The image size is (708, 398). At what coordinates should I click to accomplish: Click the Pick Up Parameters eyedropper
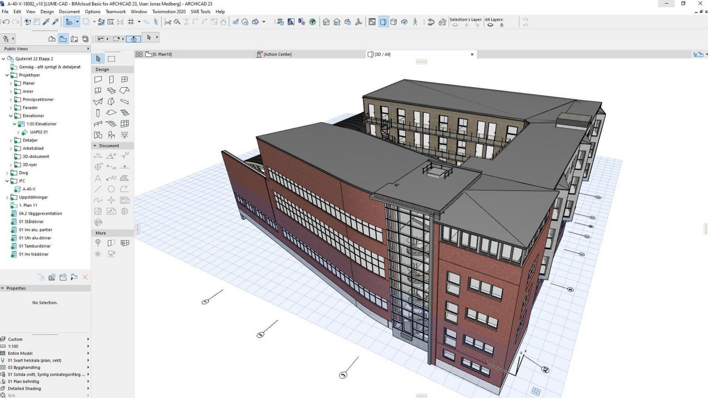point(46,22)
